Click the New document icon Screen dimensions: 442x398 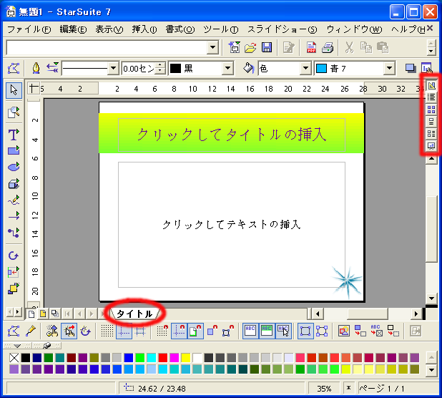[235, 47]
